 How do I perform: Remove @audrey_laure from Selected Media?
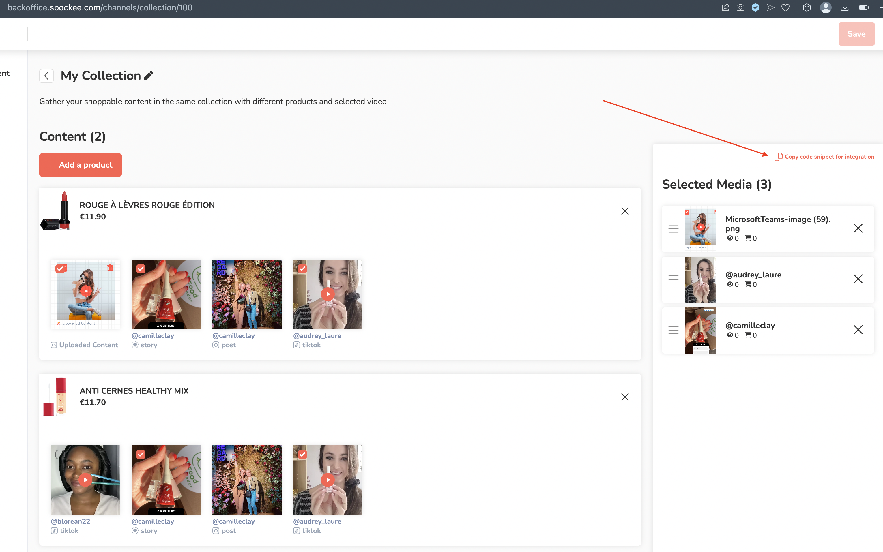pos(858,279)
